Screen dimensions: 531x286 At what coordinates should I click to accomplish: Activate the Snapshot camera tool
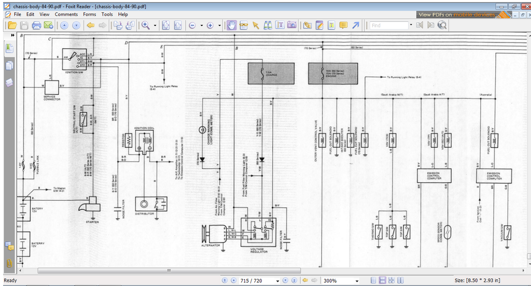(x=292, y=25)
